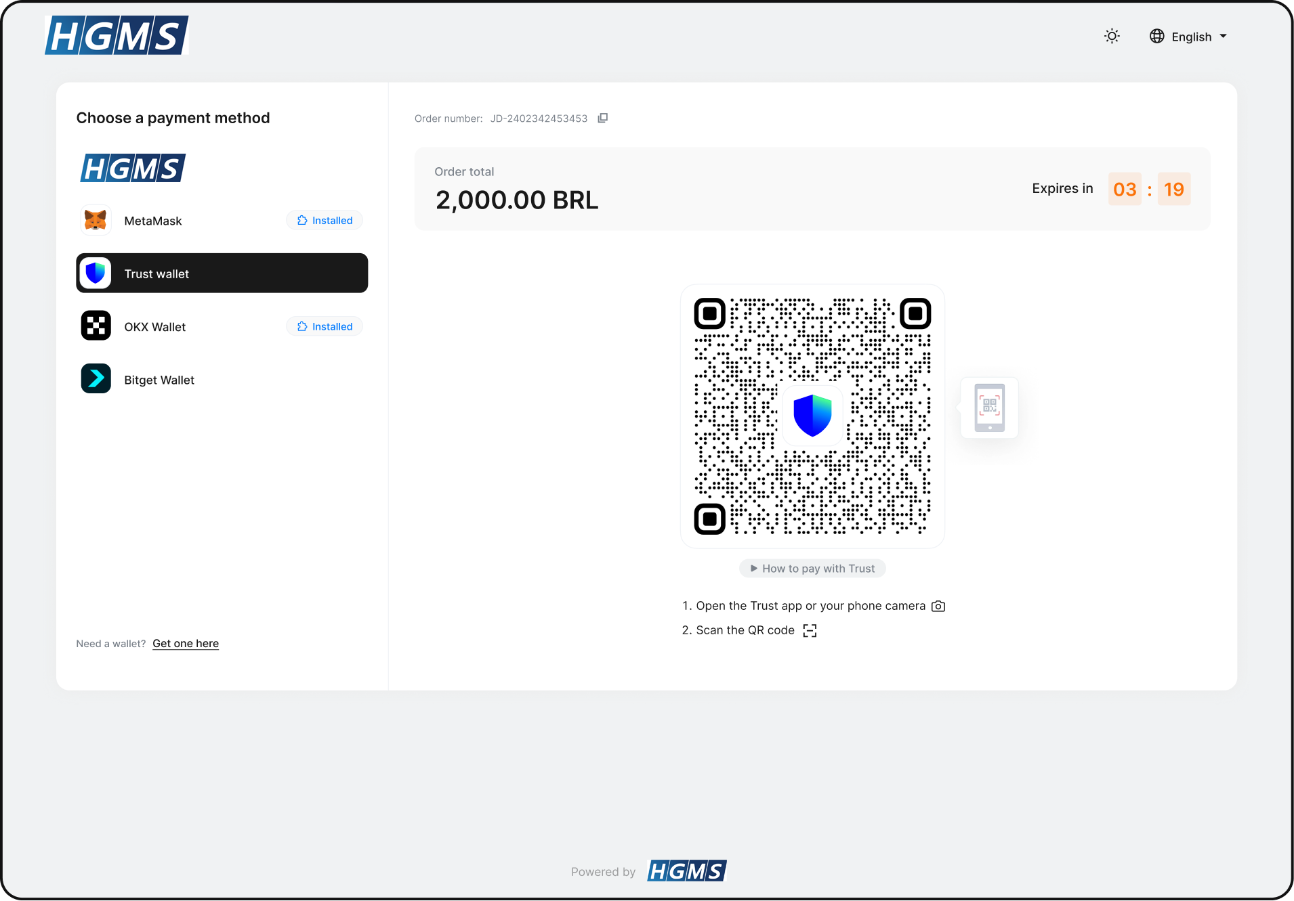Viewport: 1294px width, 901px height.
Task: Click 'Choose a payment method' heading
Action: pos(173,118)
